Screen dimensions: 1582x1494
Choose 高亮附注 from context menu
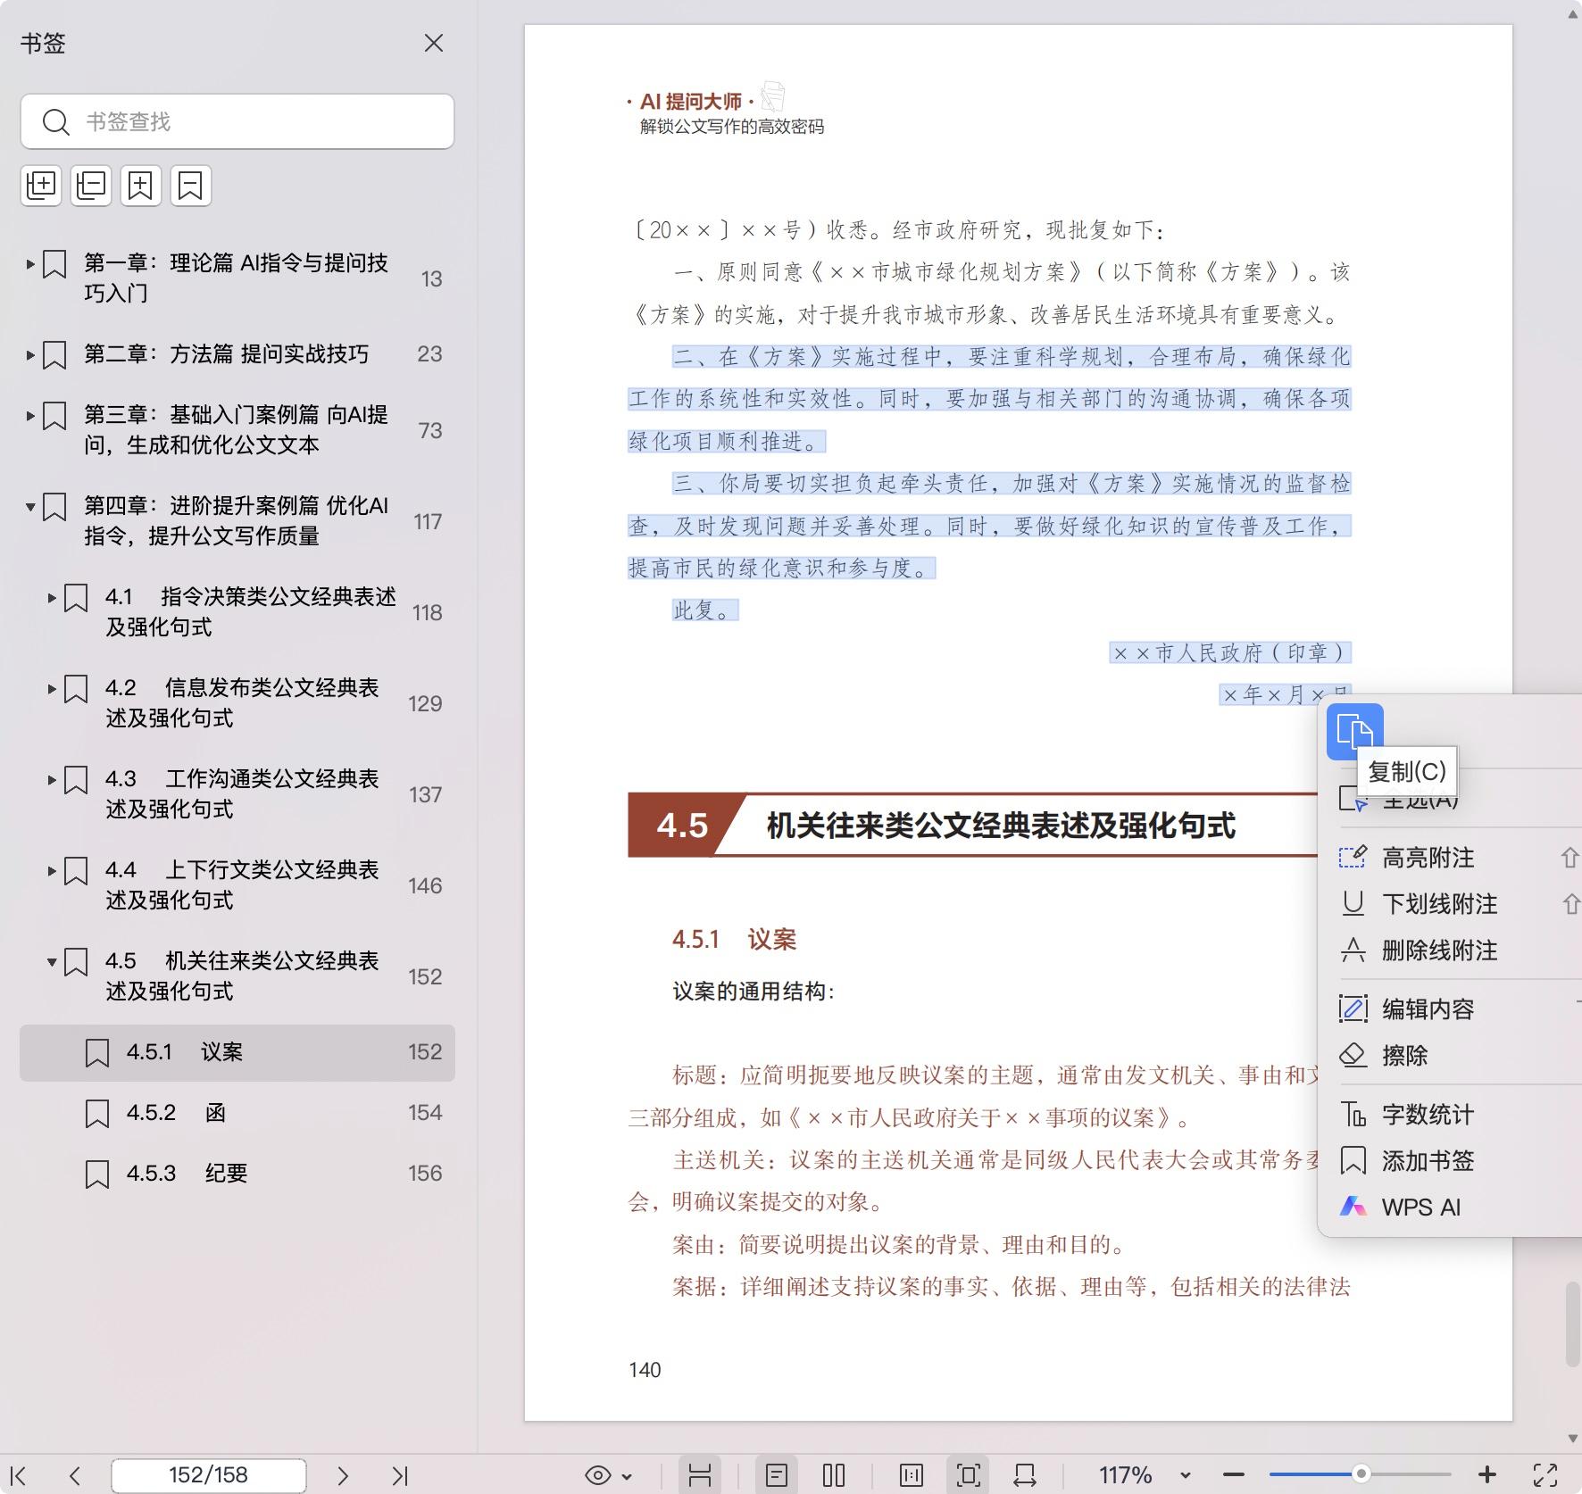click(x=1428, y=858)
